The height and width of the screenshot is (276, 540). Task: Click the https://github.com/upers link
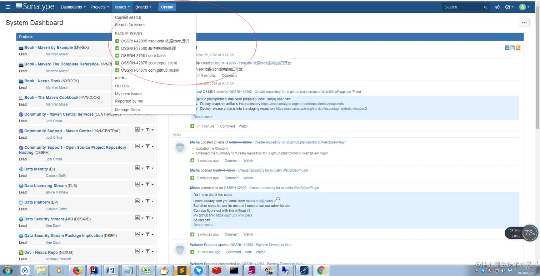point(234,215)
